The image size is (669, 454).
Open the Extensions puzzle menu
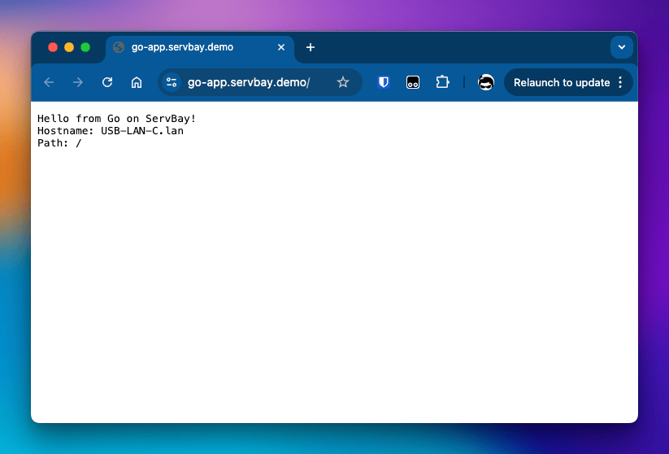442,82
